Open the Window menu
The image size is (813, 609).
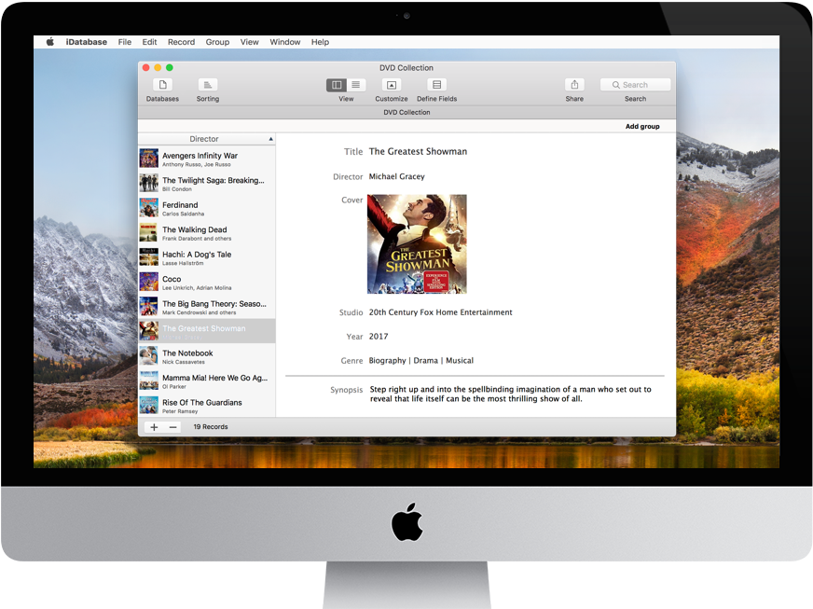click(x=284, y=41)
